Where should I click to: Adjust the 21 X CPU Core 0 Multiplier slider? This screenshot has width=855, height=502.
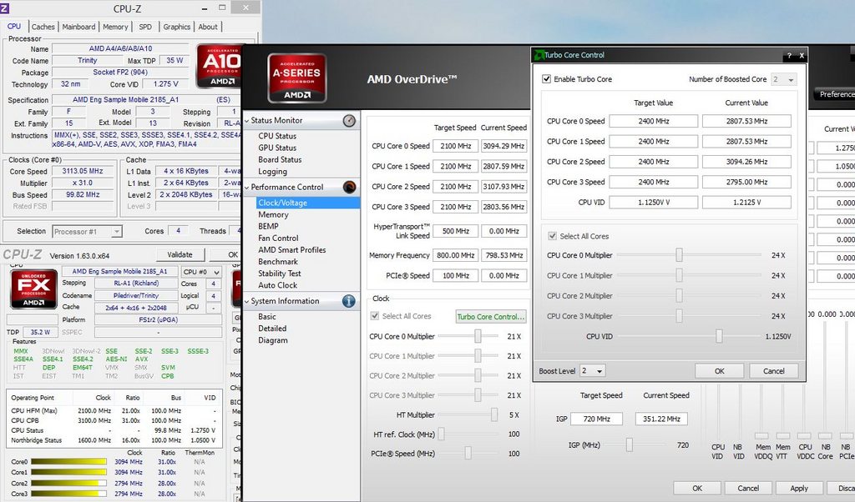[x=478, y=337]
